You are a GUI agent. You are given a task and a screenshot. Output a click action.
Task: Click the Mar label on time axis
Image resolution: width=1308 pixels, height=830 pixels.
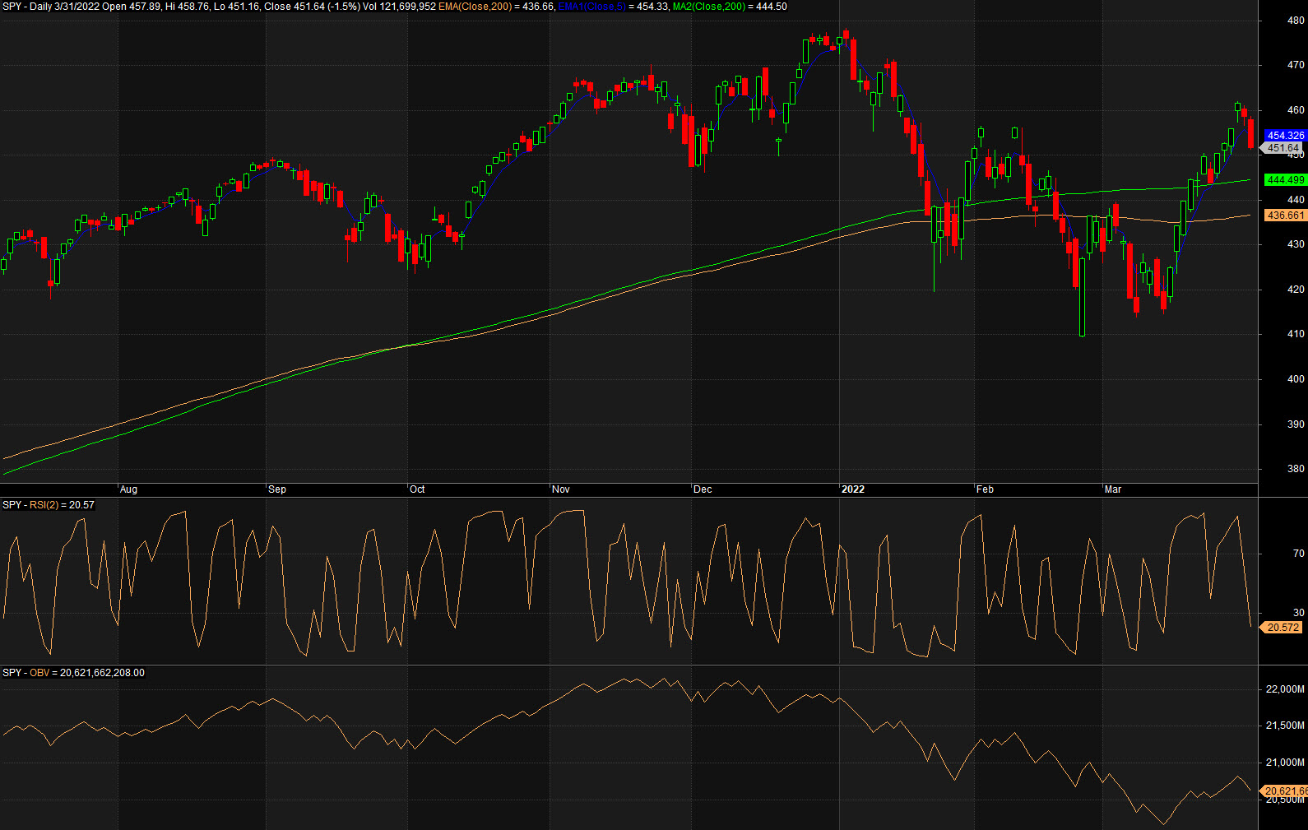pyautogui.click(x=1113, y=489)
